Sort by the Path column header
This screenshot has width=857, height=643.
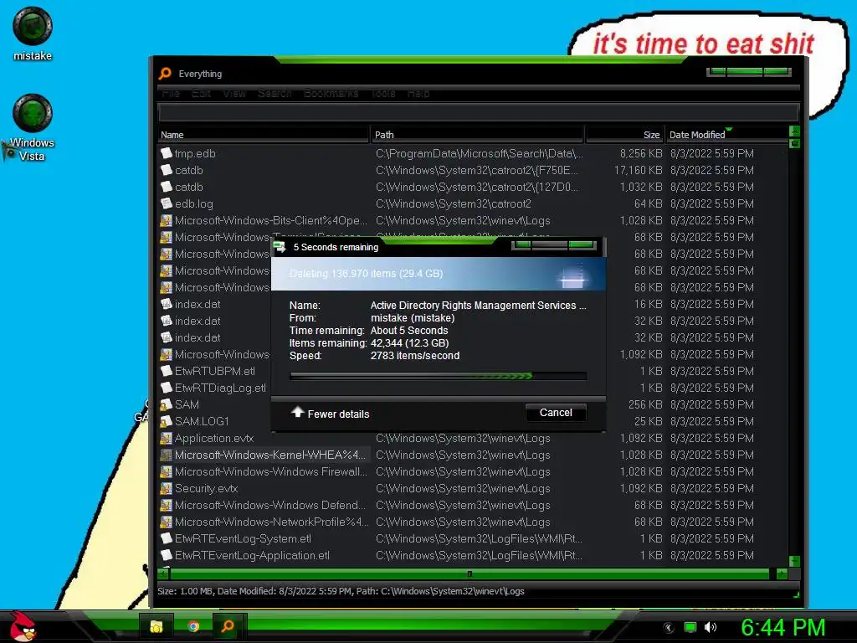tap(476, 135)
